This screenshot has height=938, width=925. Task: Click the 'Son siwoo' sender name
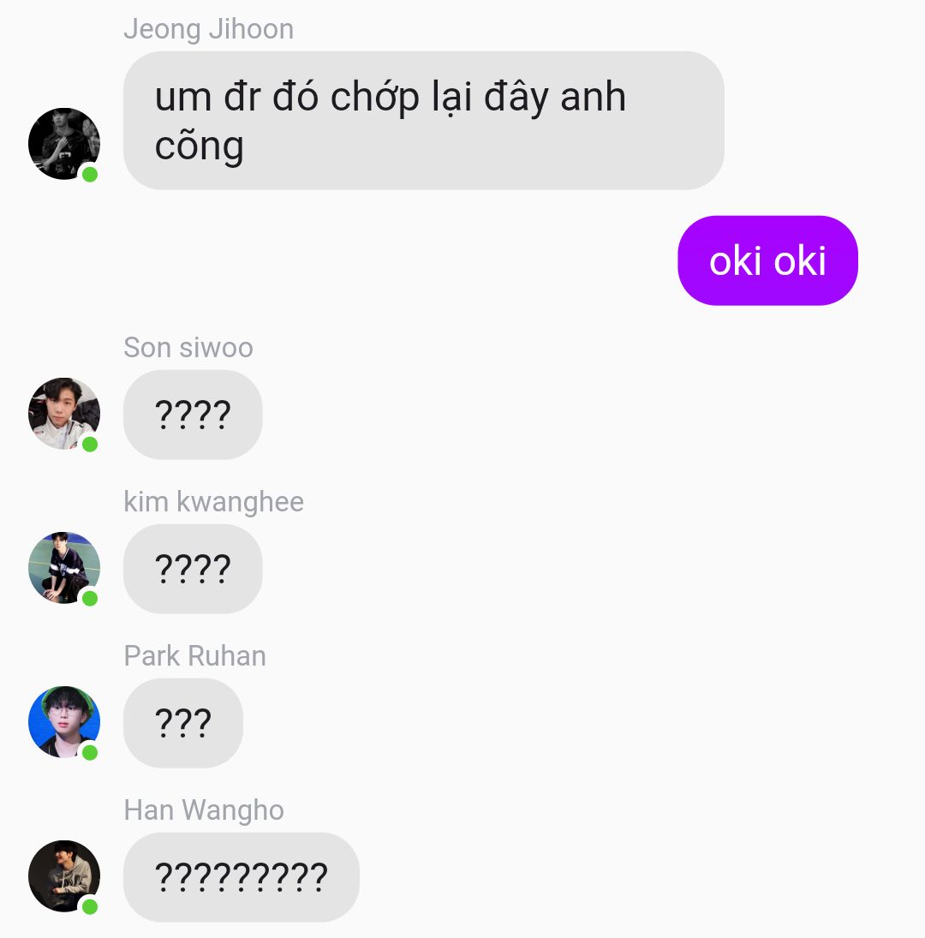(x=188, y=348)
